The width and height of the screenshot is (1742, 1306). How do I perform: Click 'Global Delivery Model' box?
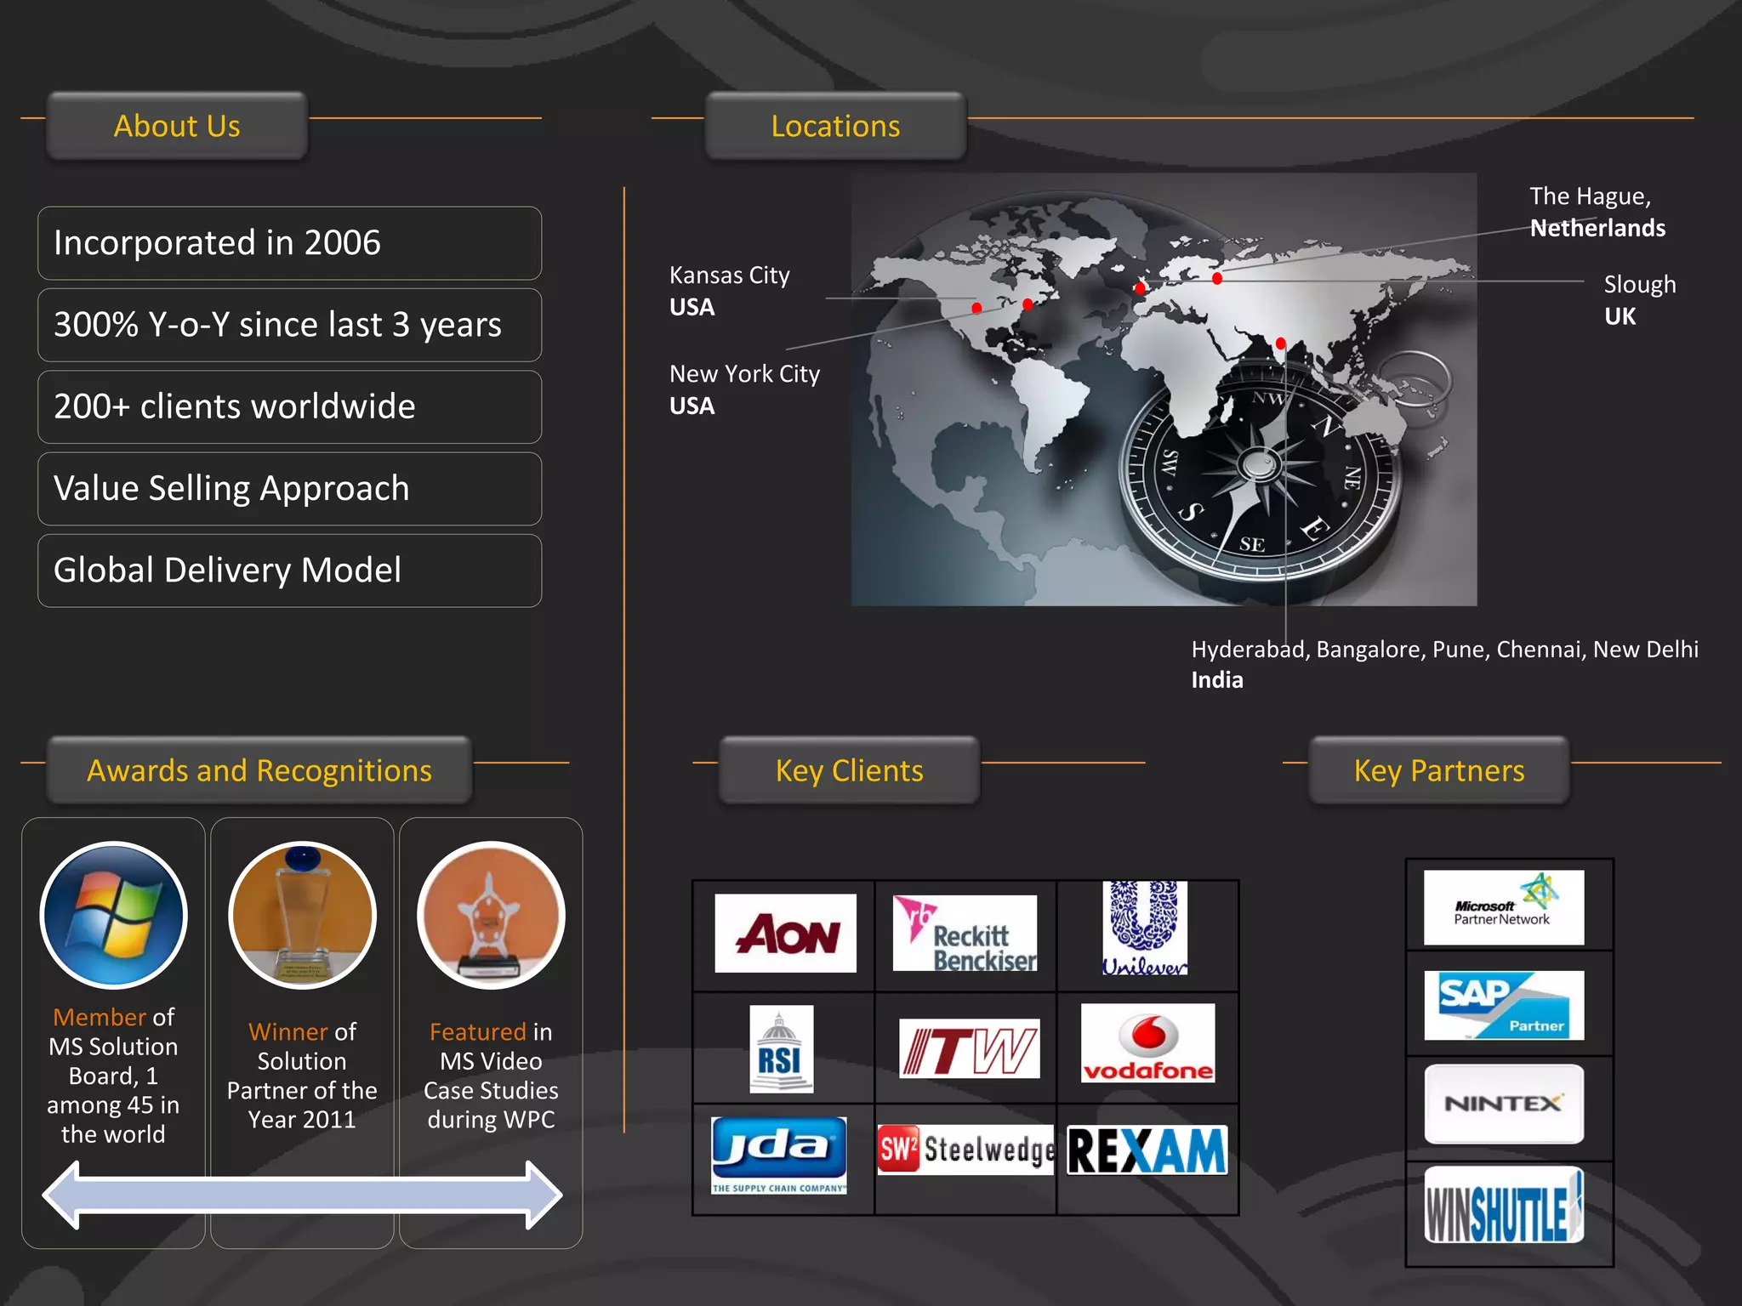tap(289, 571)
